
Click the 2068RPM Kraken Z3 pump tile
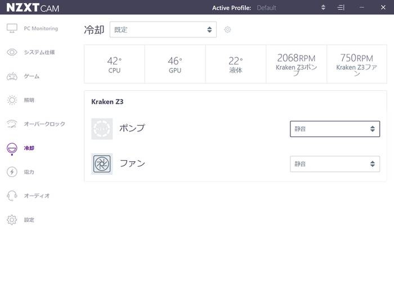point(296,64)
